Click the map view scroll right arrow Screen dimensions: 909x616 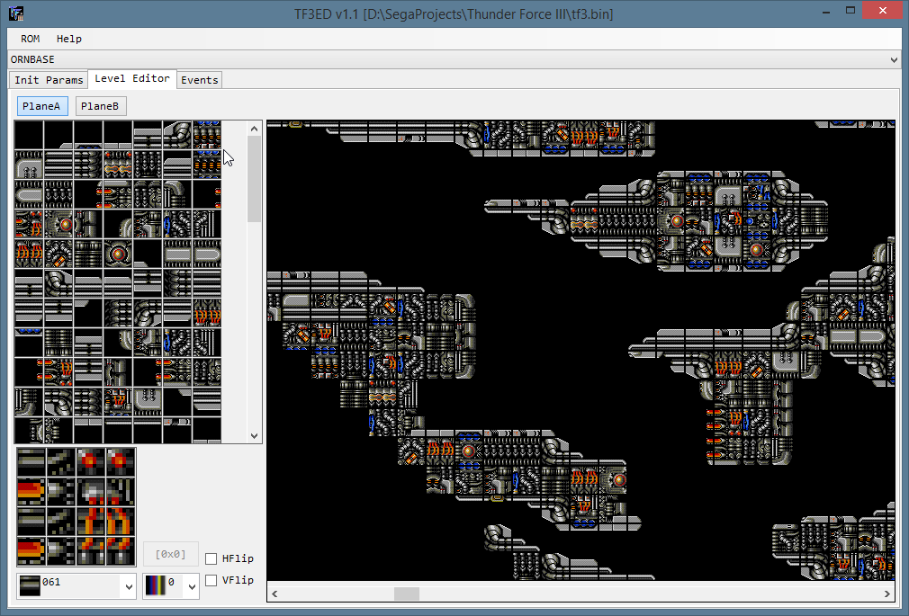click(887, 594)
